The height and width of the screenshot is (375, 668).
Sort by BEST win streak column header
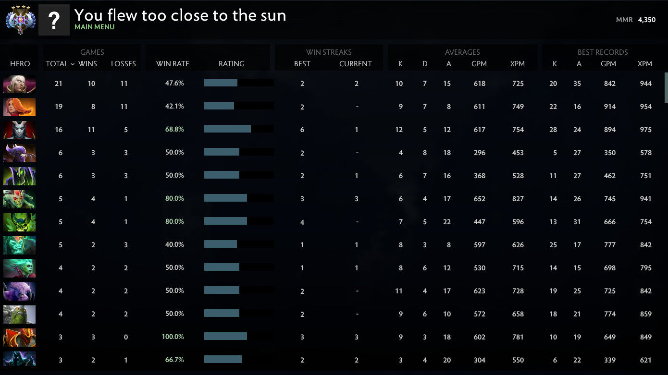click(x=302, y=64)
